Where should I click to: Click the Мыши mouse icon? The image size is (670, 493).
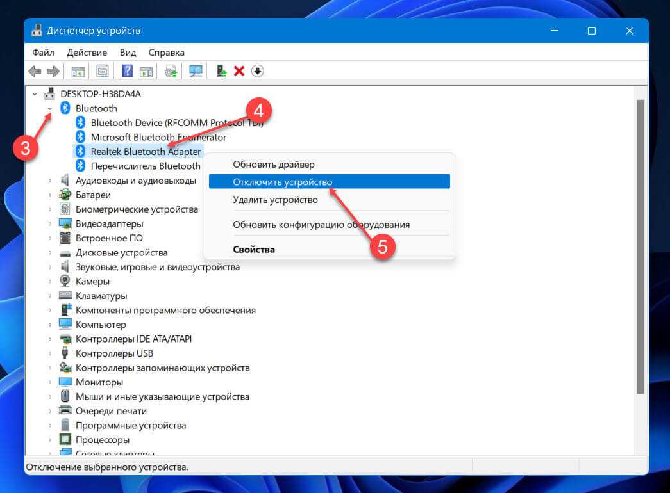[65, 396]
